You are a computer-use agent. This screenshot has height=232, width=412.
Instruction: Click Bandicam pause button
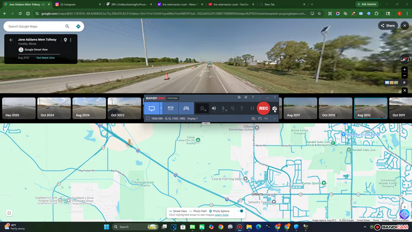tap(252, 108)
